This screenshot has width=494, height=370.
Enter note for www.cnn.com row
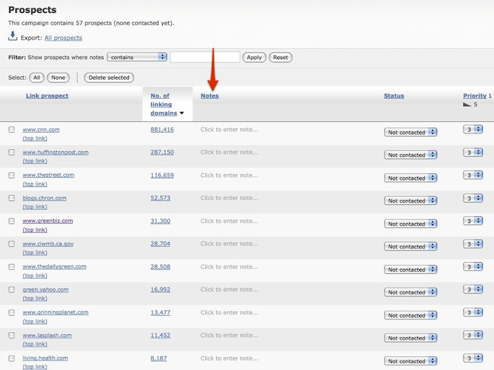(x=229, y=130)
